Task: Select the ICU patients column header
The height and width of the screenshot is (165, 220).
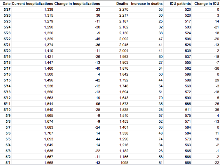Action: click(x=178, y=3)
